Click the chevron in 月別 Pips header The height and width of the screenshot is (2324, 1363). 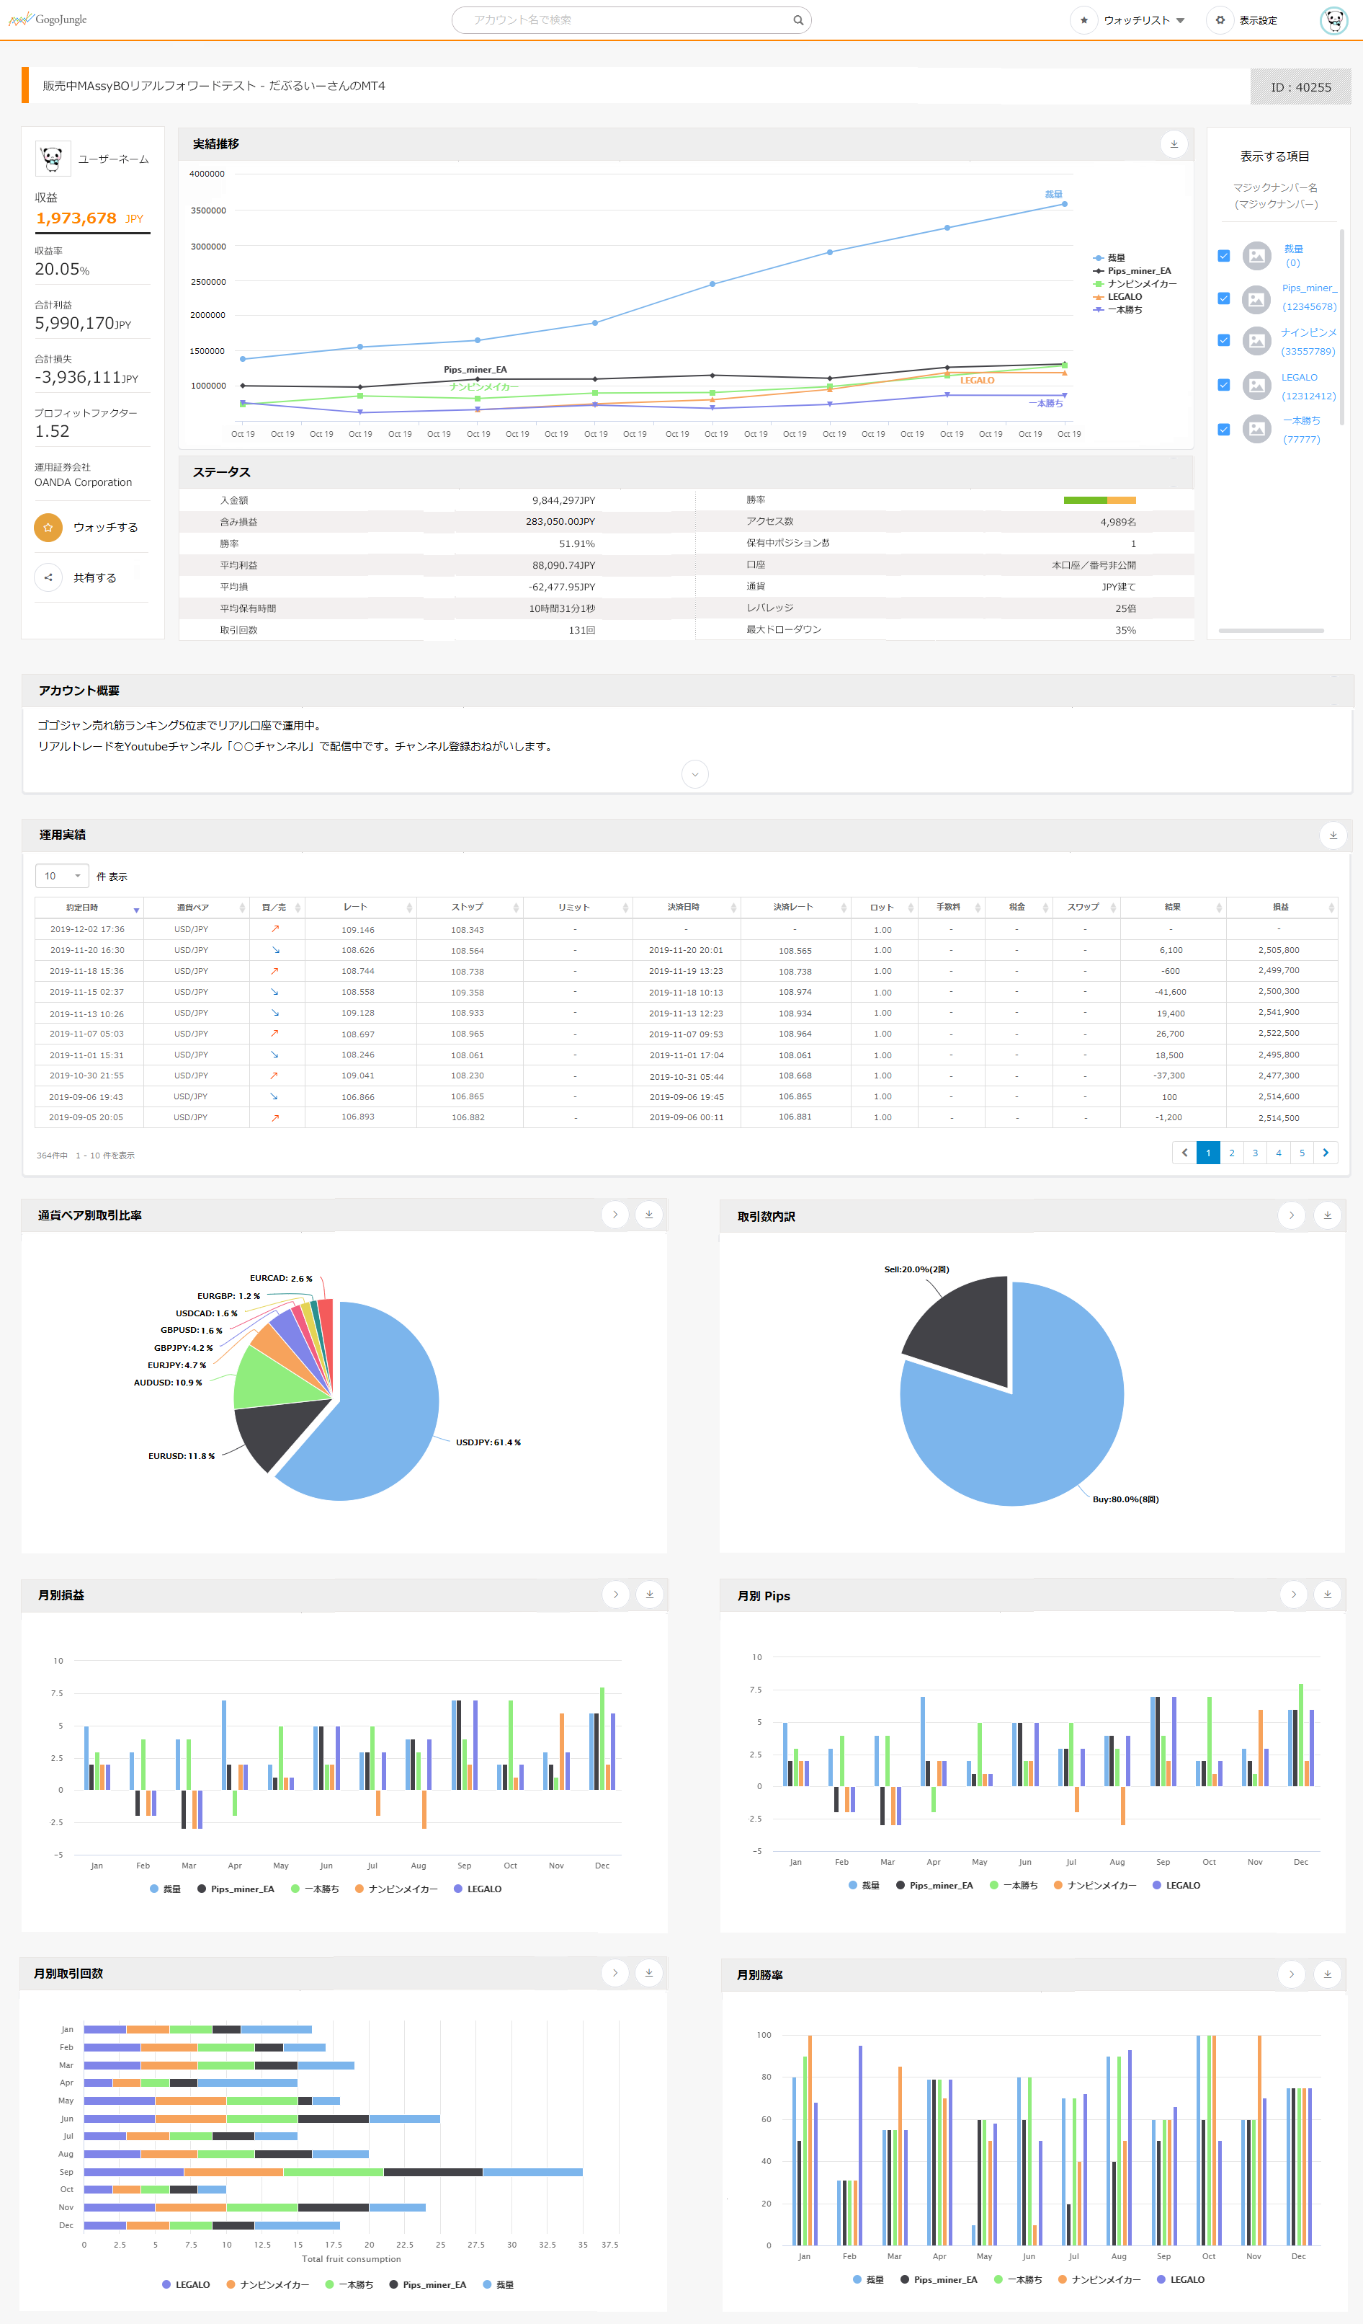point(1293,1595)
